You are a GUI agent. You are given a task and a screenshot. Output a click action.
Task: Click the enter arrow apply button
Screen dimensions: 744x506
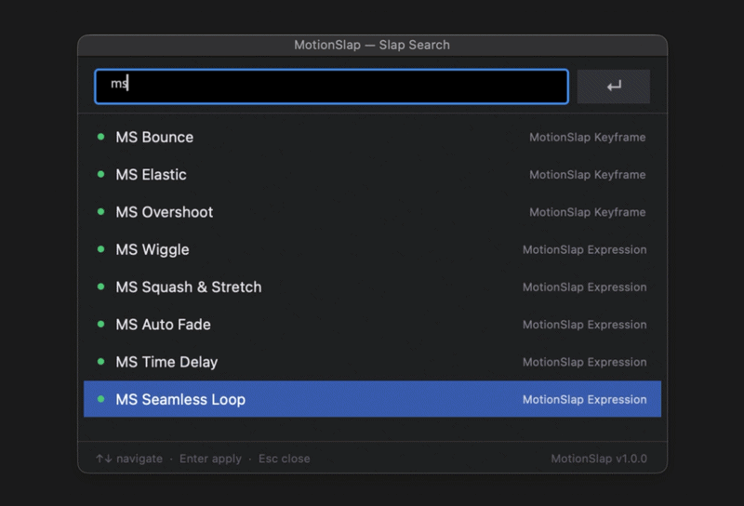pos(614,87)
